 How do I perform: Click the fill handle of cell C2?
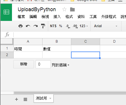tap(100, 58)
